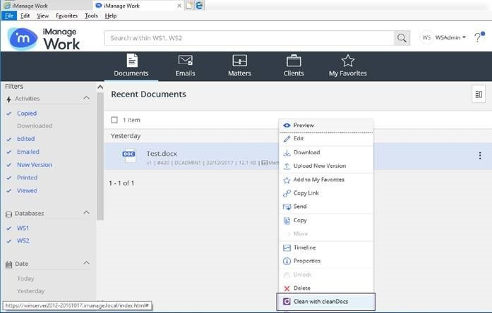Choose Edit in the context menu
This screenshot has width=492, height=313.
[x=325, y=139]
